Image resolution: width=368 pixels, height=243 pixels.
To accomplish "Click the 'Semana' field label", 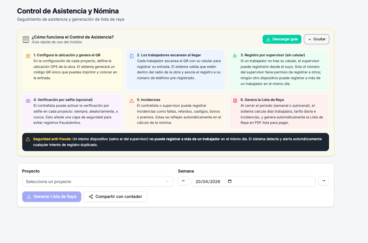I will pyautogui.click(x=186, y=171).
